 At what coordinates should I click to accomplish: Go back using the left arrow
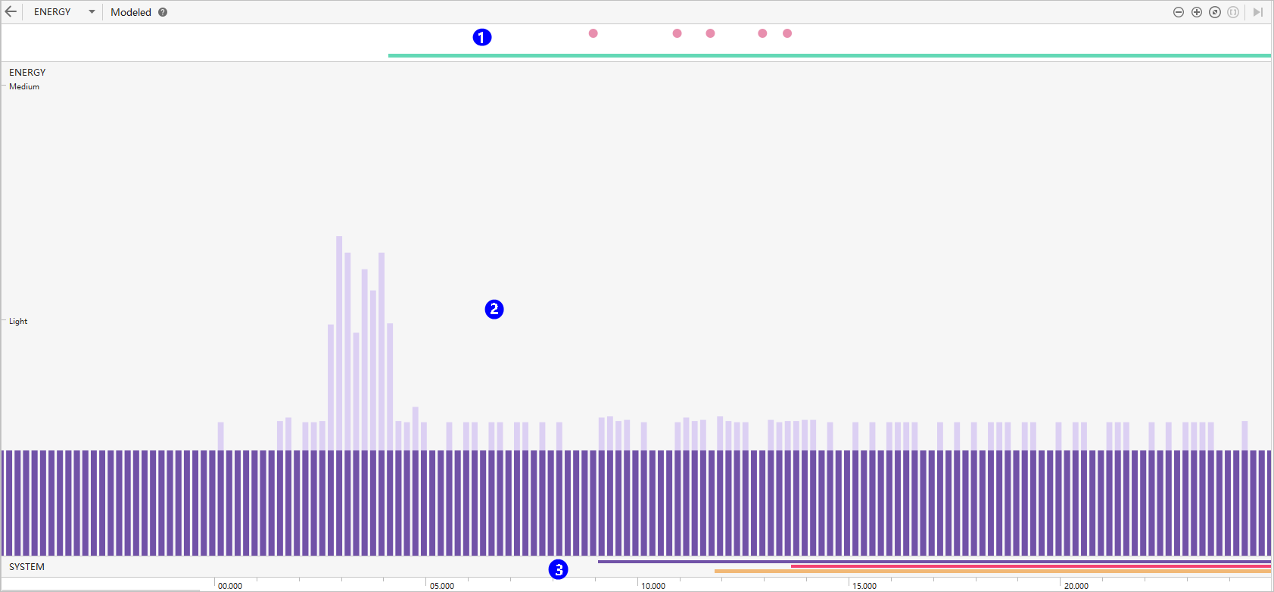(x=11, y=12)
